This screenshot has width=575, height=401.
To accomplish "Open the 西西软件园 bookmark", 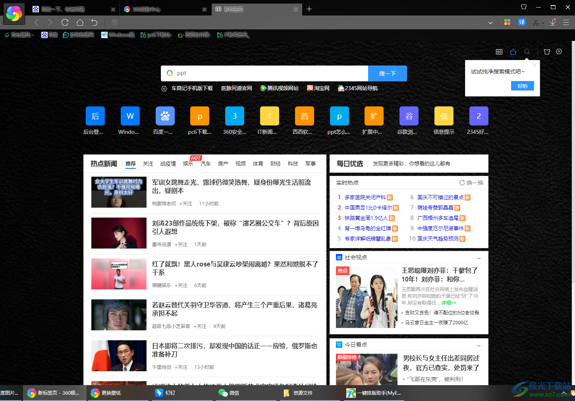I will pos(194,35).
